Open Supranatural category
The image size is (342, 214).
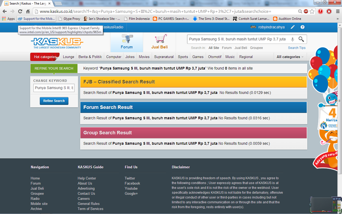click(164, 57)
